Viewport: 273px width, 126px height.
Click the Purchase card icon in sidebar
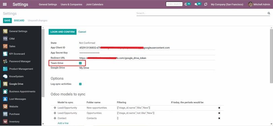click(x=5, y=114)
